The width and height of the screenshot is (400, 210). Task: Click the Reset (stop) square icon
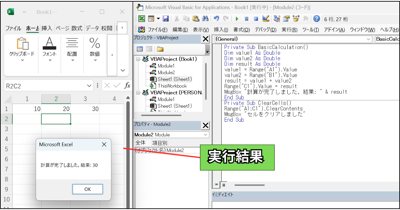[256, 19]
